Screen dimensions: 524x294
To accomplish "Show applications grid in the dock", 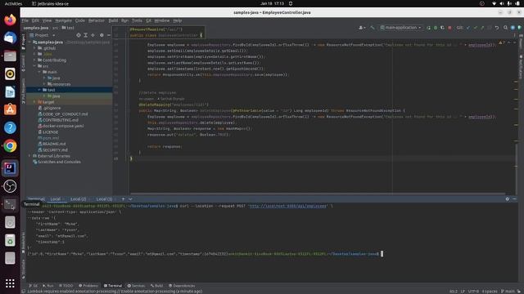I will [10, 283].
